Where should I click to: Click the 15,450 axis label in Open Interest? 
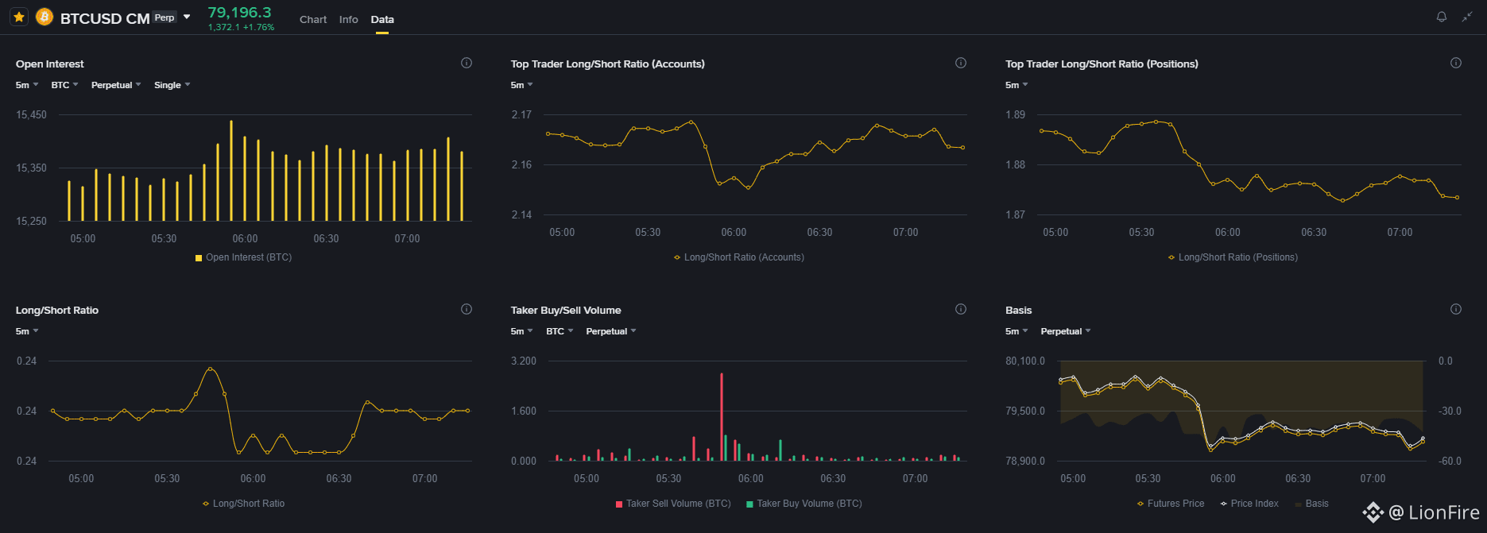coord(31,114)
